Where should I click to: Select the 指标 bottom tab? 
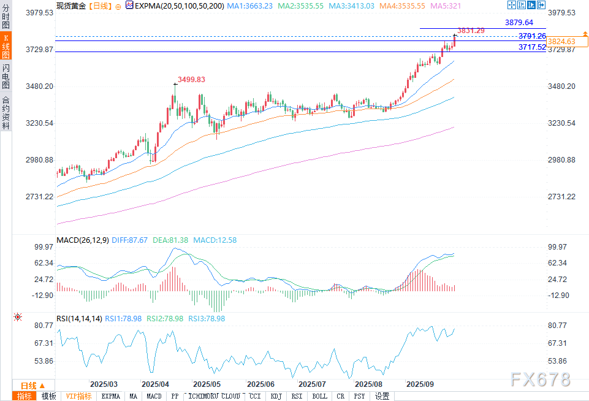click(25, 396)
